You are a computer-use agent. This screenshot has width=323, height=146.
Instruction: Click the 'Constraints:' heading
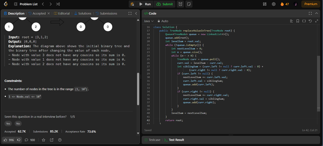[x=13, y=81]
